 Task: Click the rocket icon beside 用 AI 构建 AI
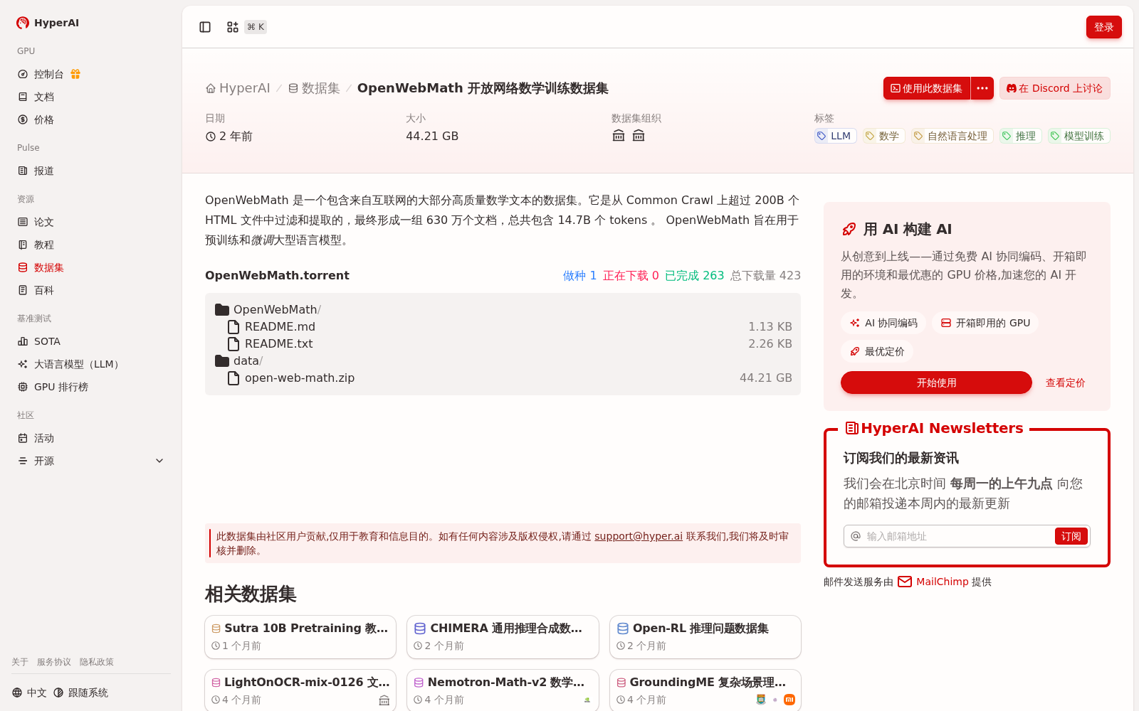click(x=849, y=229)
